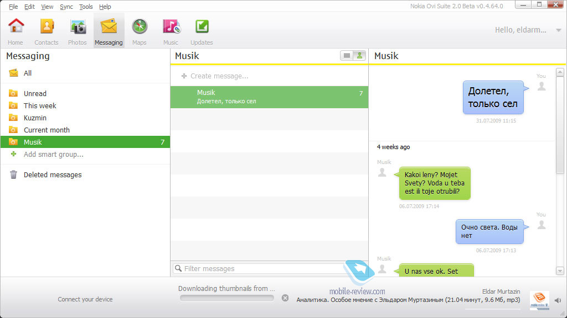The image size is (567, 318).
Task: Click Connect your device
Action: click(x=85, y=299)
